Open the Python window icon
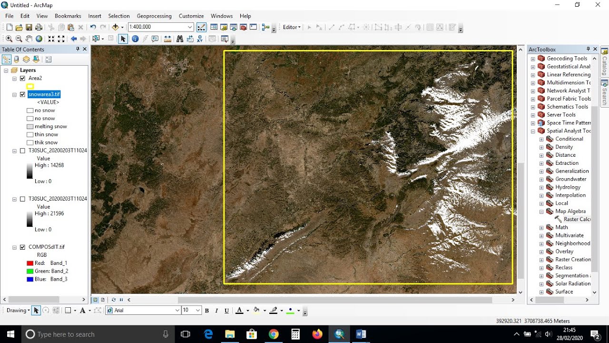 [x=253, y=27]
